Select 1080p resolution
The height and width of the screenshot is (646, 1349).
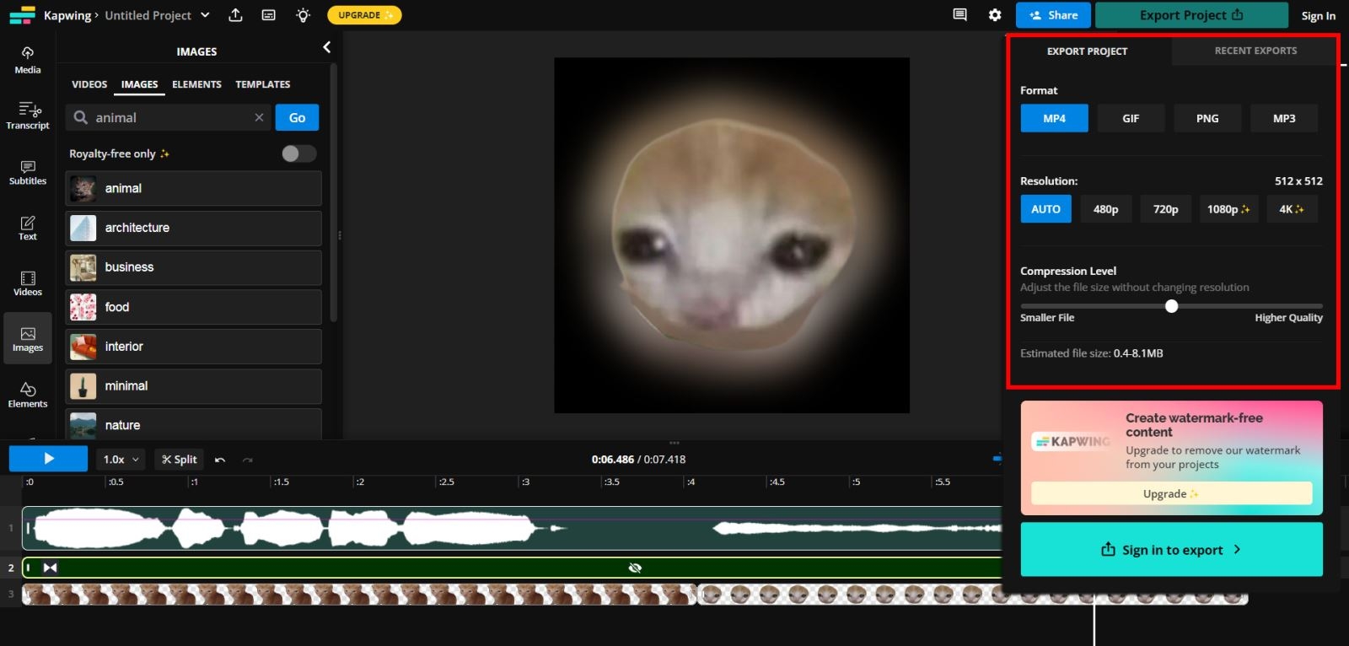pyautogui.click(x=1228, y=209)
